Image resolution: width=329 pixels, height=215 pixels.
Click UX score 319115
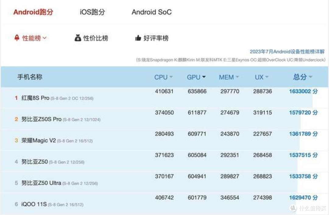click(x=263, y=113)
